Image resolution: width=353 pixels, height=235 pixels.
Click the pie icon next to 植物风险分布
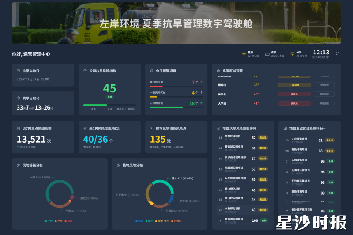[x=118, y=165]
